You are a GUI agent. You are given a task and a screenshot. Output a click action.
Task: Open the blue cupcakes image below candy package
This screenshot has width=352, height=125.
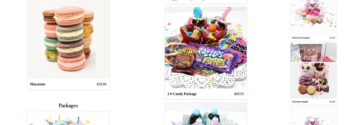[x=206, y=114]
